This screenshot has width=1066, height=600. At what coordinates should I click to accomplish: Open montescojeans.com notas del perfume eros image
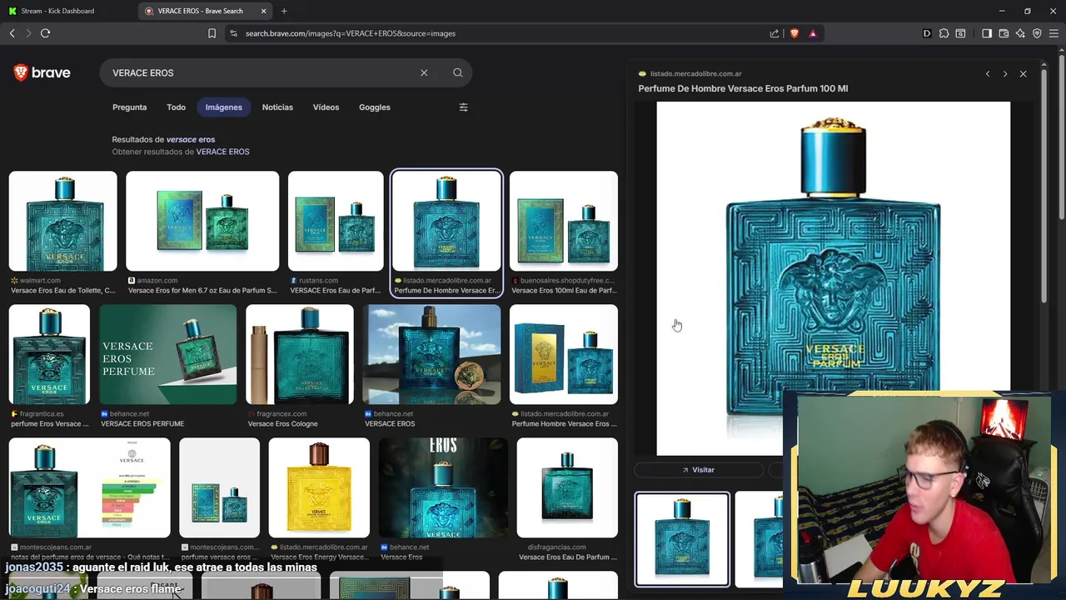tap(89, 487)
